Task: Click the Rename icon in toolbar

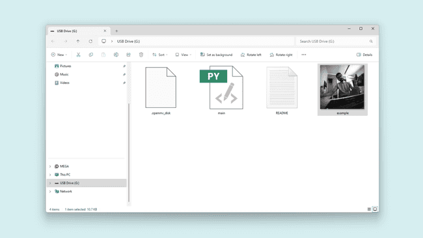Action: pyautogui.click(x=116, y=55)
